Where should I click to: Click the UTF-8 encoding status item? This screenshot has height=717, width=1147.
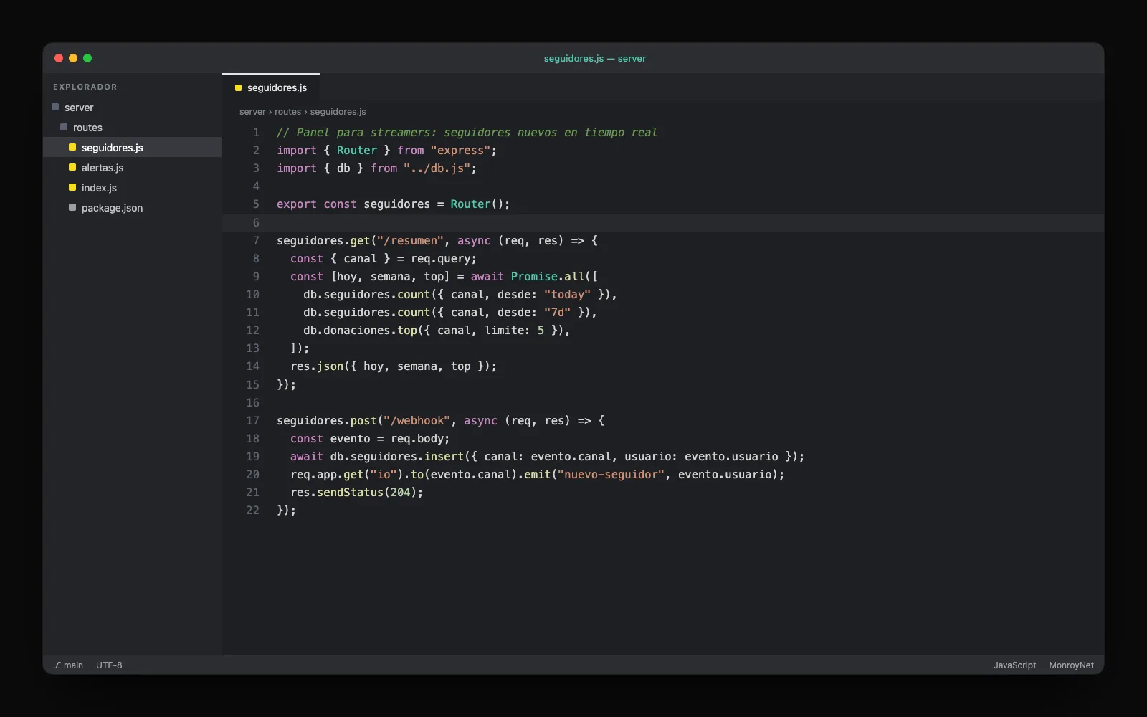[x=109, y=665]
